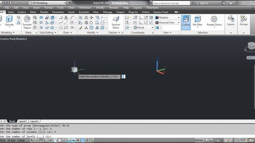Click the annotation scale 1:1 button
The height and width of the screenshot is (143, 255).
pos(220,140)
